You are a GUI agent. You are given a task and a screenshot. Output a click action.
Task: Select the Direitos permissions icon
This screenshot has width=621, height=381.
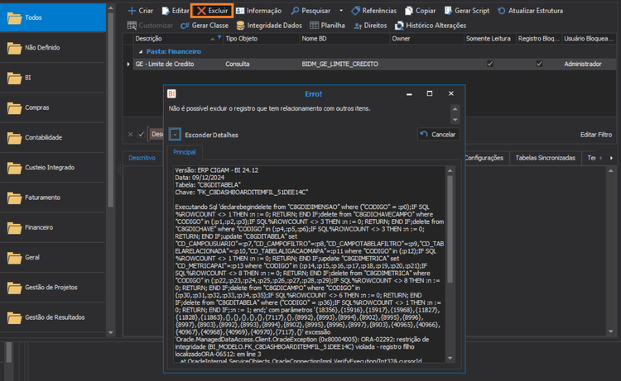pos(358,26)
